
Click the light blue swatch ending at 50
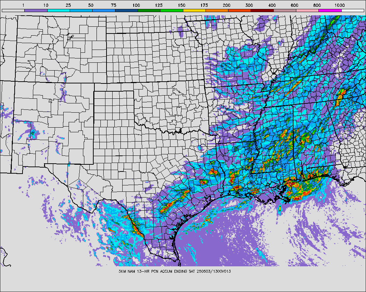(x=81, y=10)
